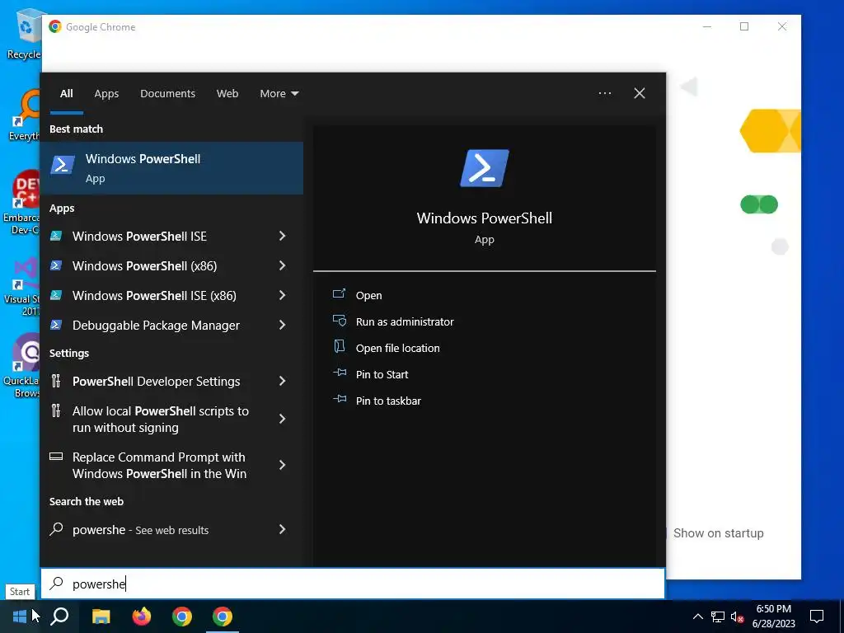Click Debuggable Package Manager icon
Viewport: 844px width, 633px height.
point(56,325)
